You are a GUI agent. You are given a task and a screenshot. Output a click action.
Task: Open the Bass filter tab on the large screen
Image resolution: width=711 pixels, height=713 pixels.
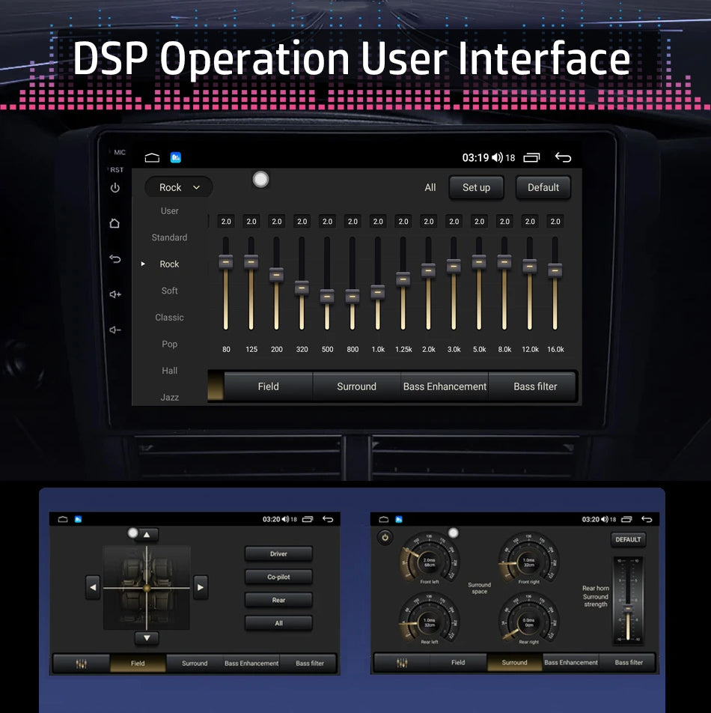coord(535,386)
